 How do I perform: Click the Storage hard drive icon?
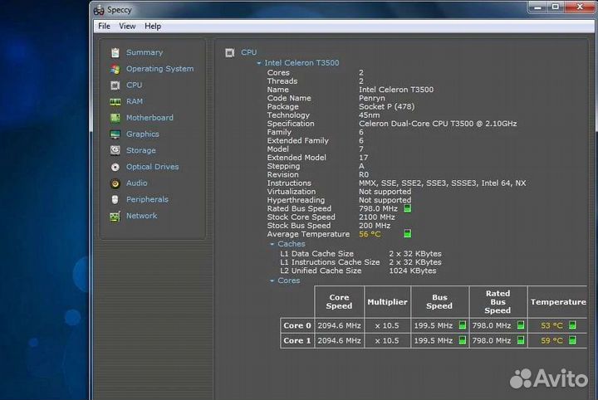point(115,150)
